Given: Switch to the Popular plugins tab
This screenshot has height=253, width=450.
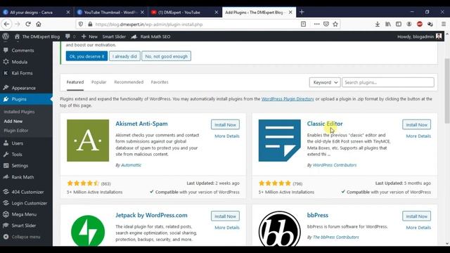Looking at the screenshot, I should [98, 82].
